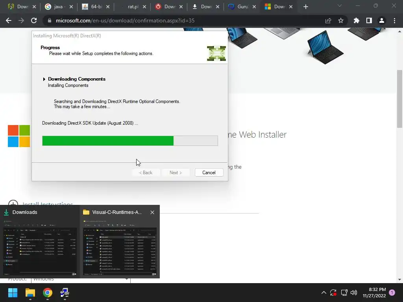Open a new tab with the plus button
The width and height of the screenshot is (403, 302).
[x=305, y=7]
